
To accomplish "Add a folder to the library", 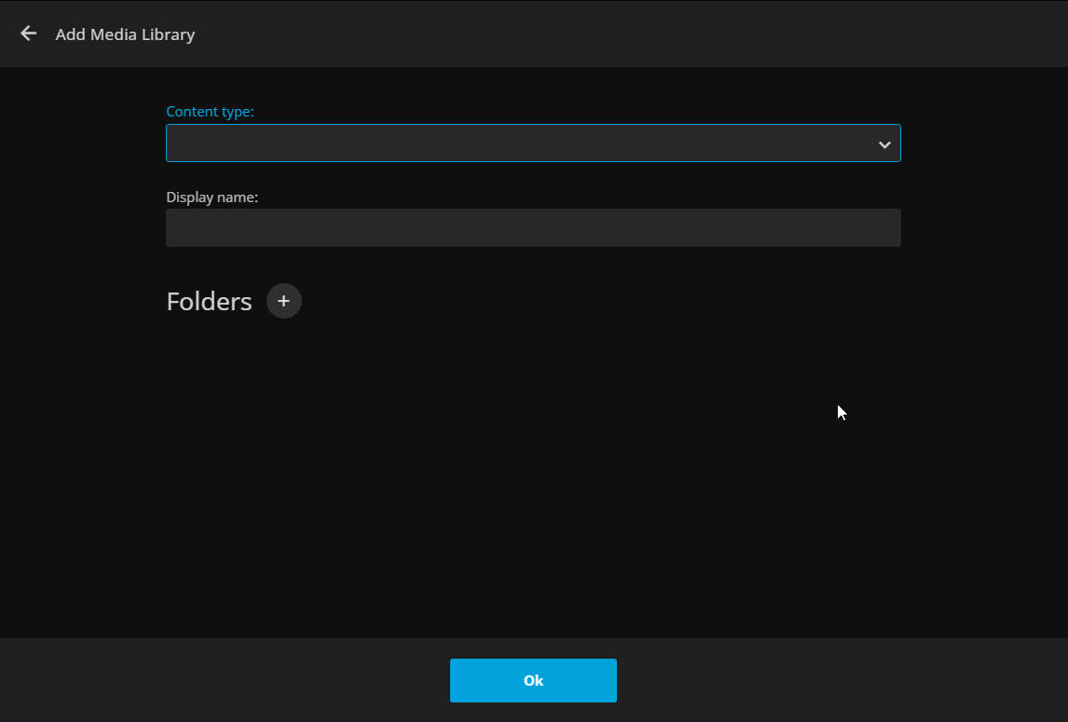I will click(284, 301).
